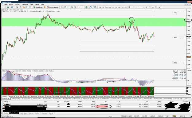
Task: Open the Alarme terminal tab
Action: (x=31, y=113)
